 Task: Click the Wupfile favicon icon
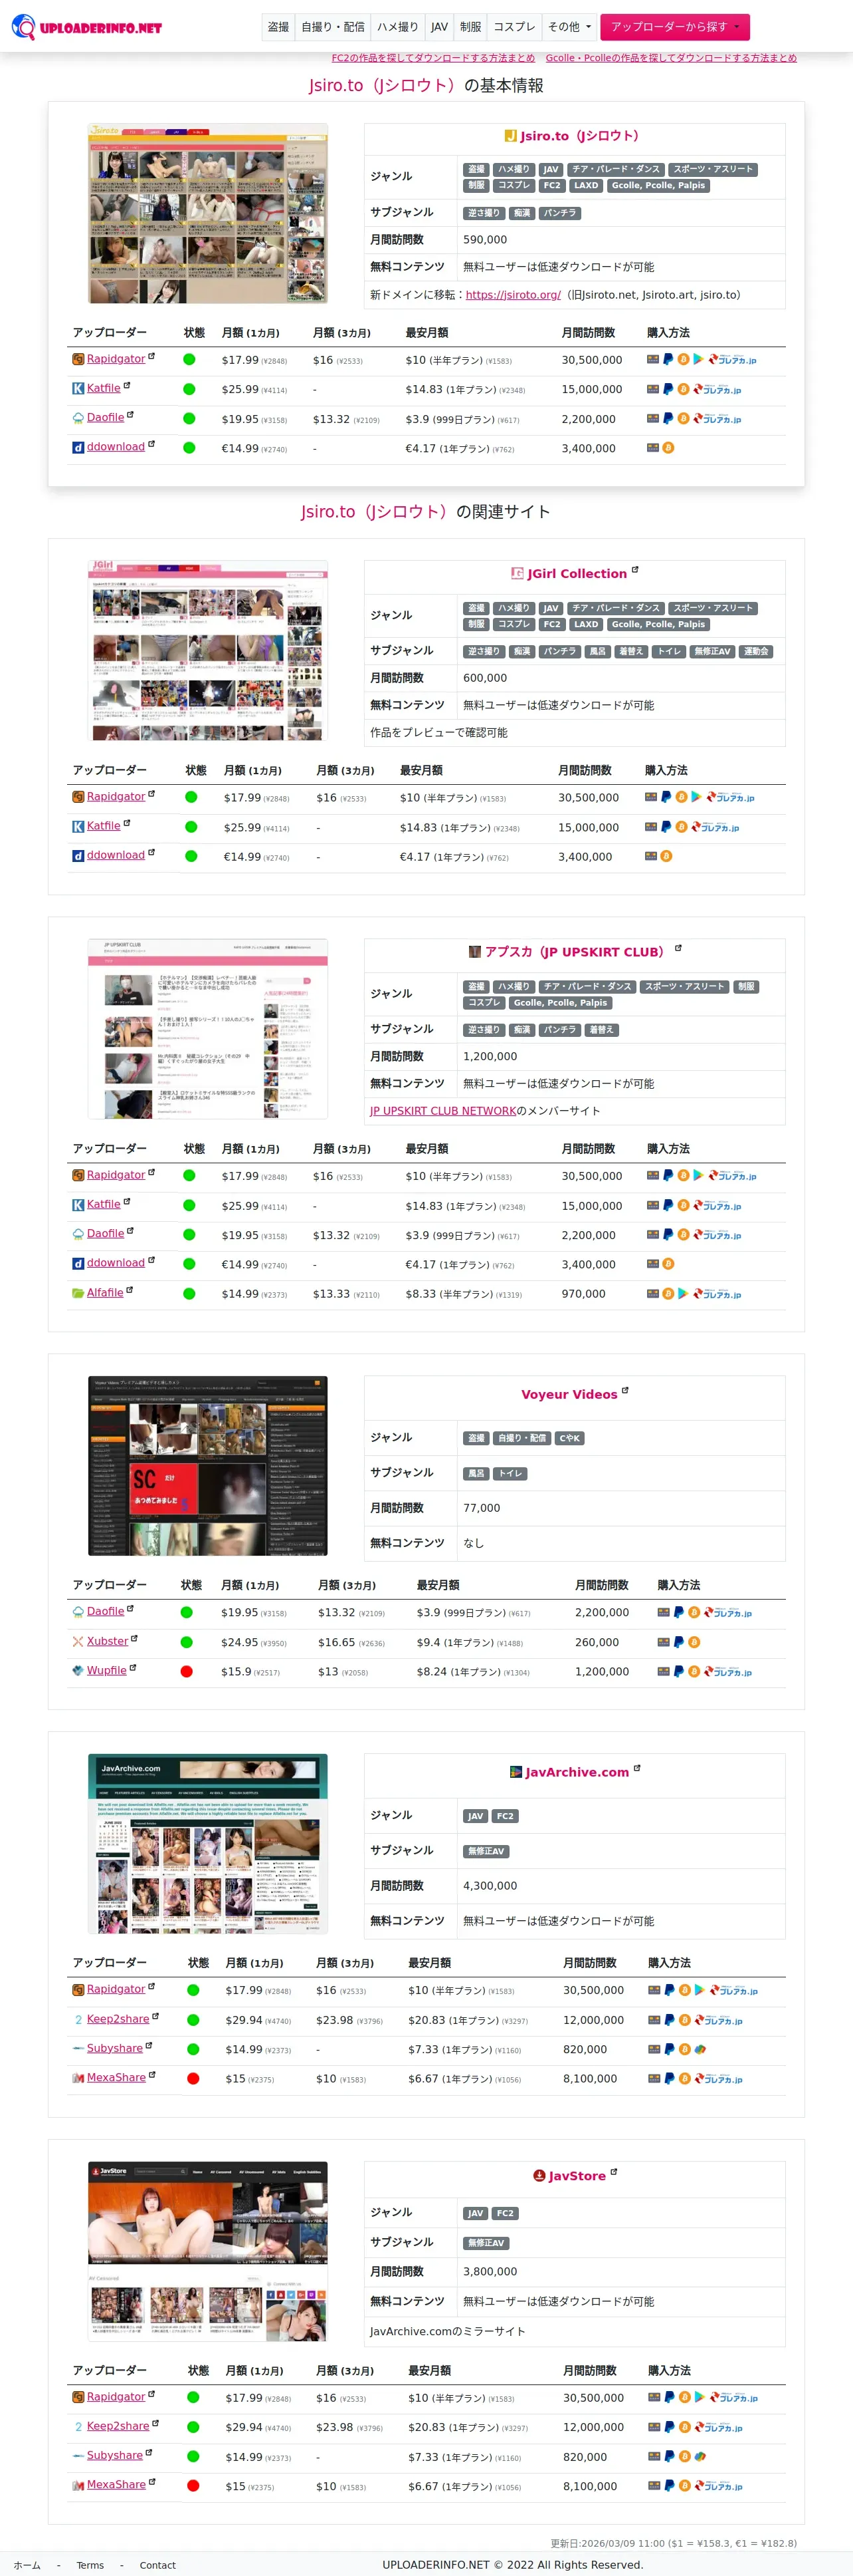point(78,1671)
